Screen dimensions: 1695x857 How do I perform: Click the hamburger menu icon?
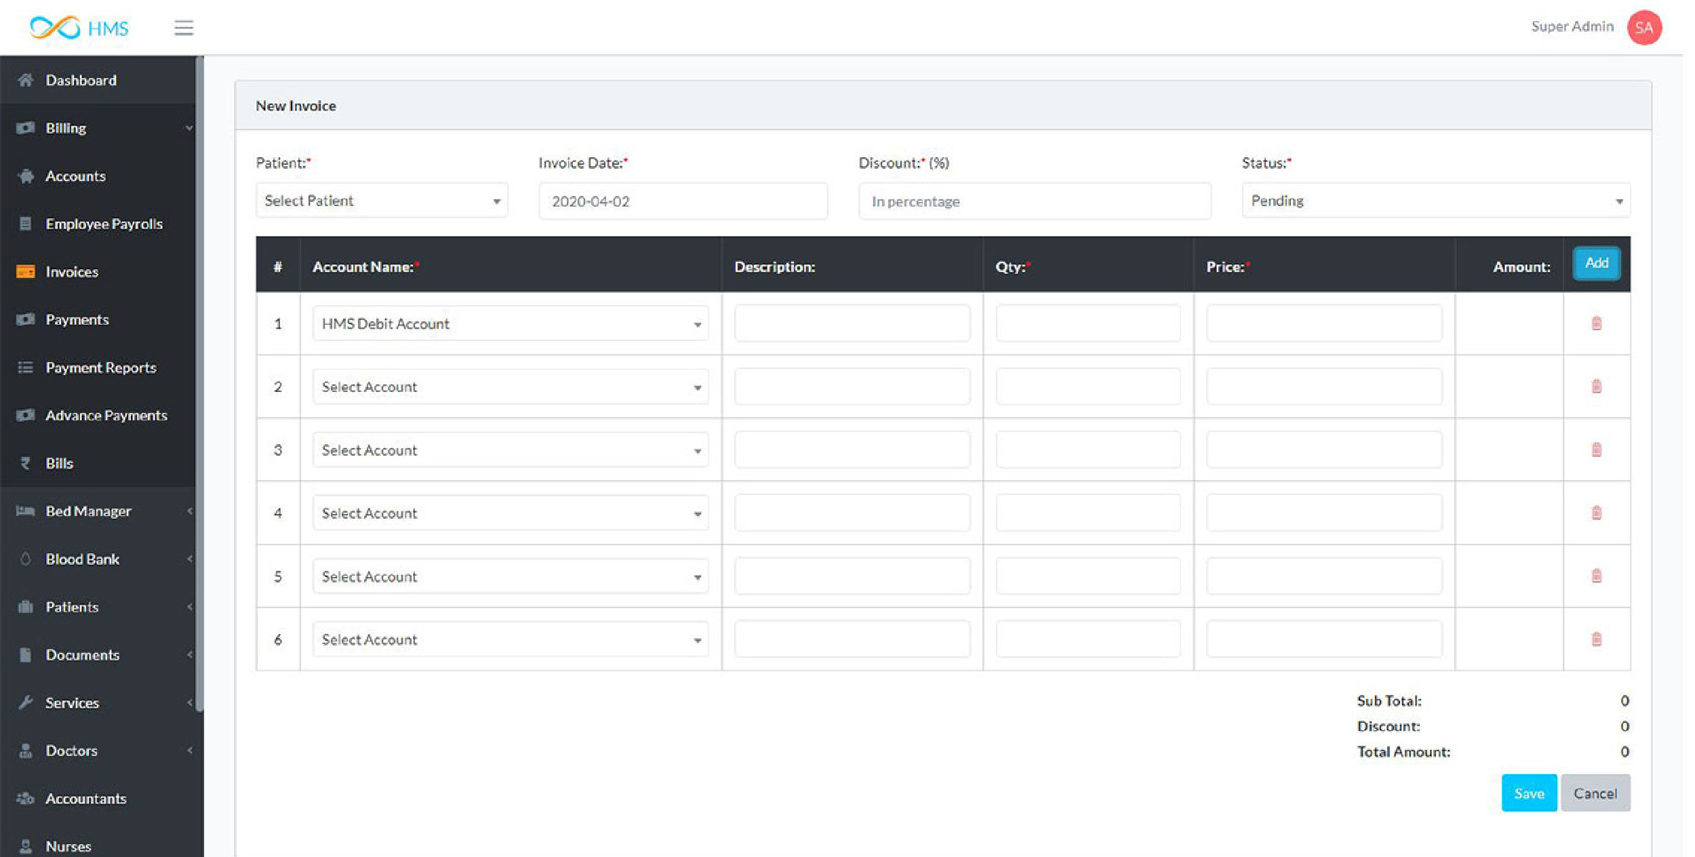point(184,28)
